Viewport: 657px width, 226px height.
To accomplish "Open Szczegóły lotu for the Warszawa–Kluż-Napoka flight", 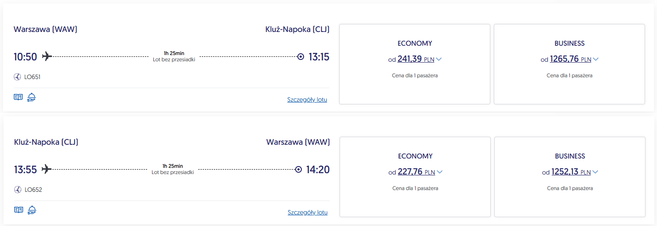I will pos(307,99).
